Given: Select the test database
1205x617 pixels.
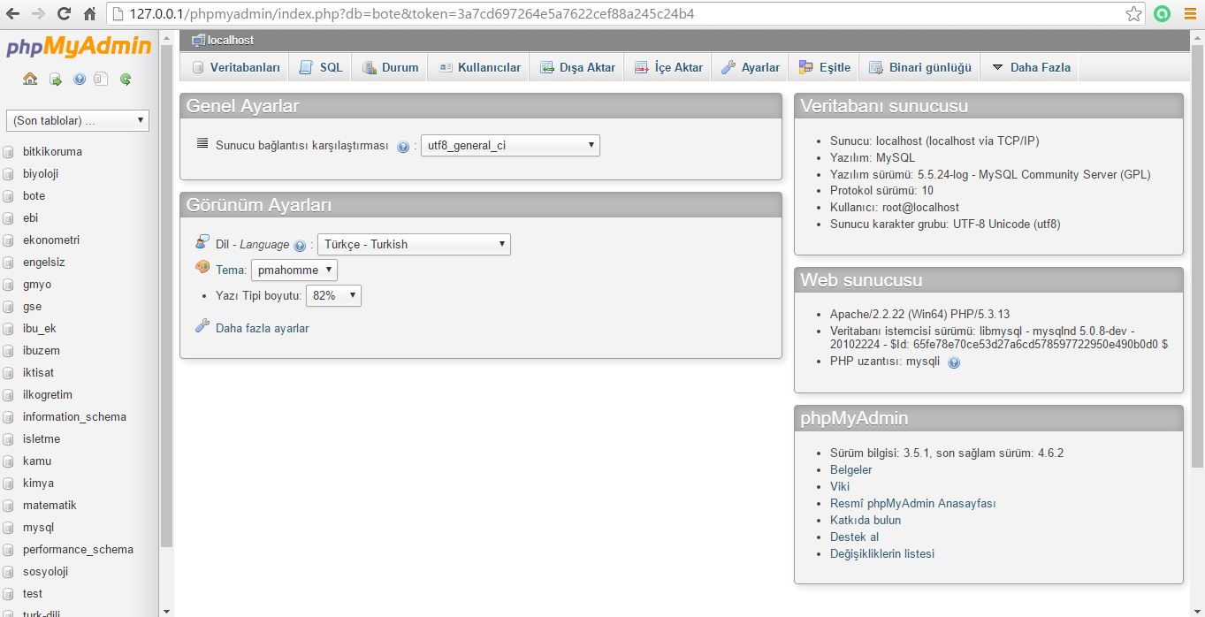Looking at the screenshot, I should (33, 593).
